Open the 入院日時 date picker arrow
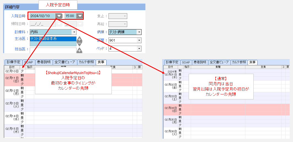293x142 pixels. 59,16
